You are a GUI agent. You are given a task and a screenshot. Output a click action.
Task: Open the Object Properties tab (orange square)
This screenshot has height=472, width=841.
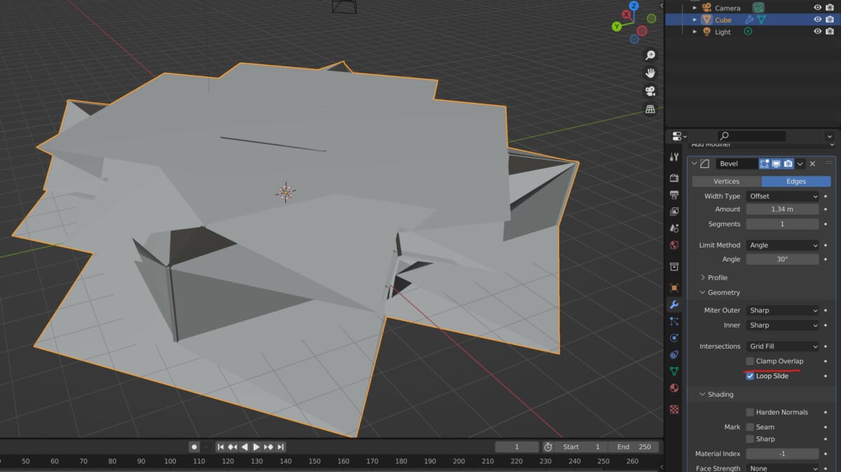click(x=674, y=287)
